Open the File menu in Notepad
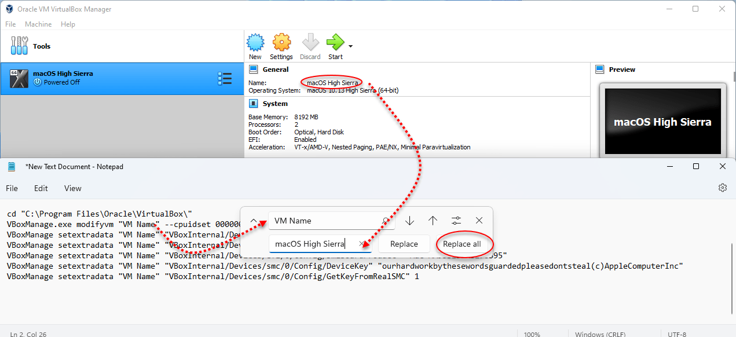 pos(12,188)
